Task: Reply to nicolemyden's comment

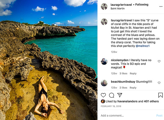Action: click(133, 73)
